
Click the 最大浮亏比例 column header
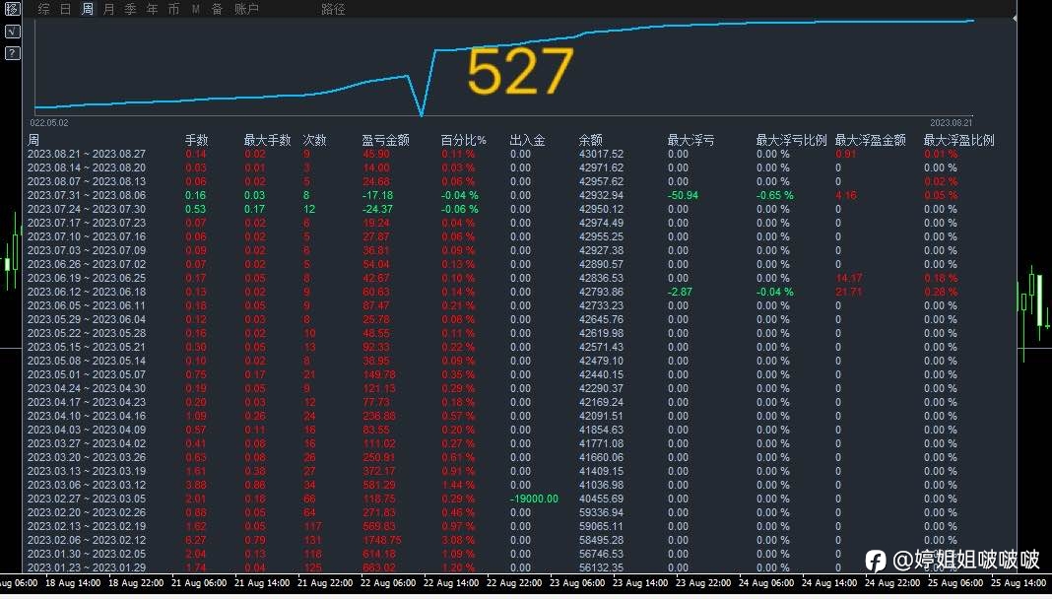792,140
